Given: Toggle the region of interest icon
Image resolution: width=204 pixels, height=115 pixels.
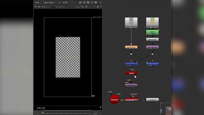Looking at the screenshot, I should pyautogui.click(x=92, y=2).
